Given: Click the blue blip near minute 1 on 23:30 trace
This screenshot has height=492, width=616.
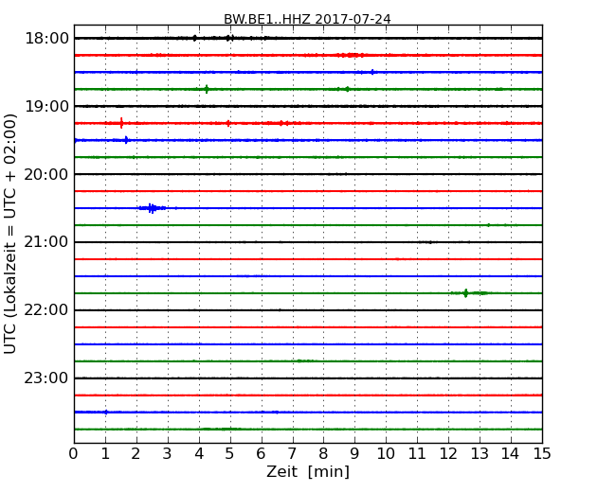Looking at the screenshot, I should (x=106, y=412).
